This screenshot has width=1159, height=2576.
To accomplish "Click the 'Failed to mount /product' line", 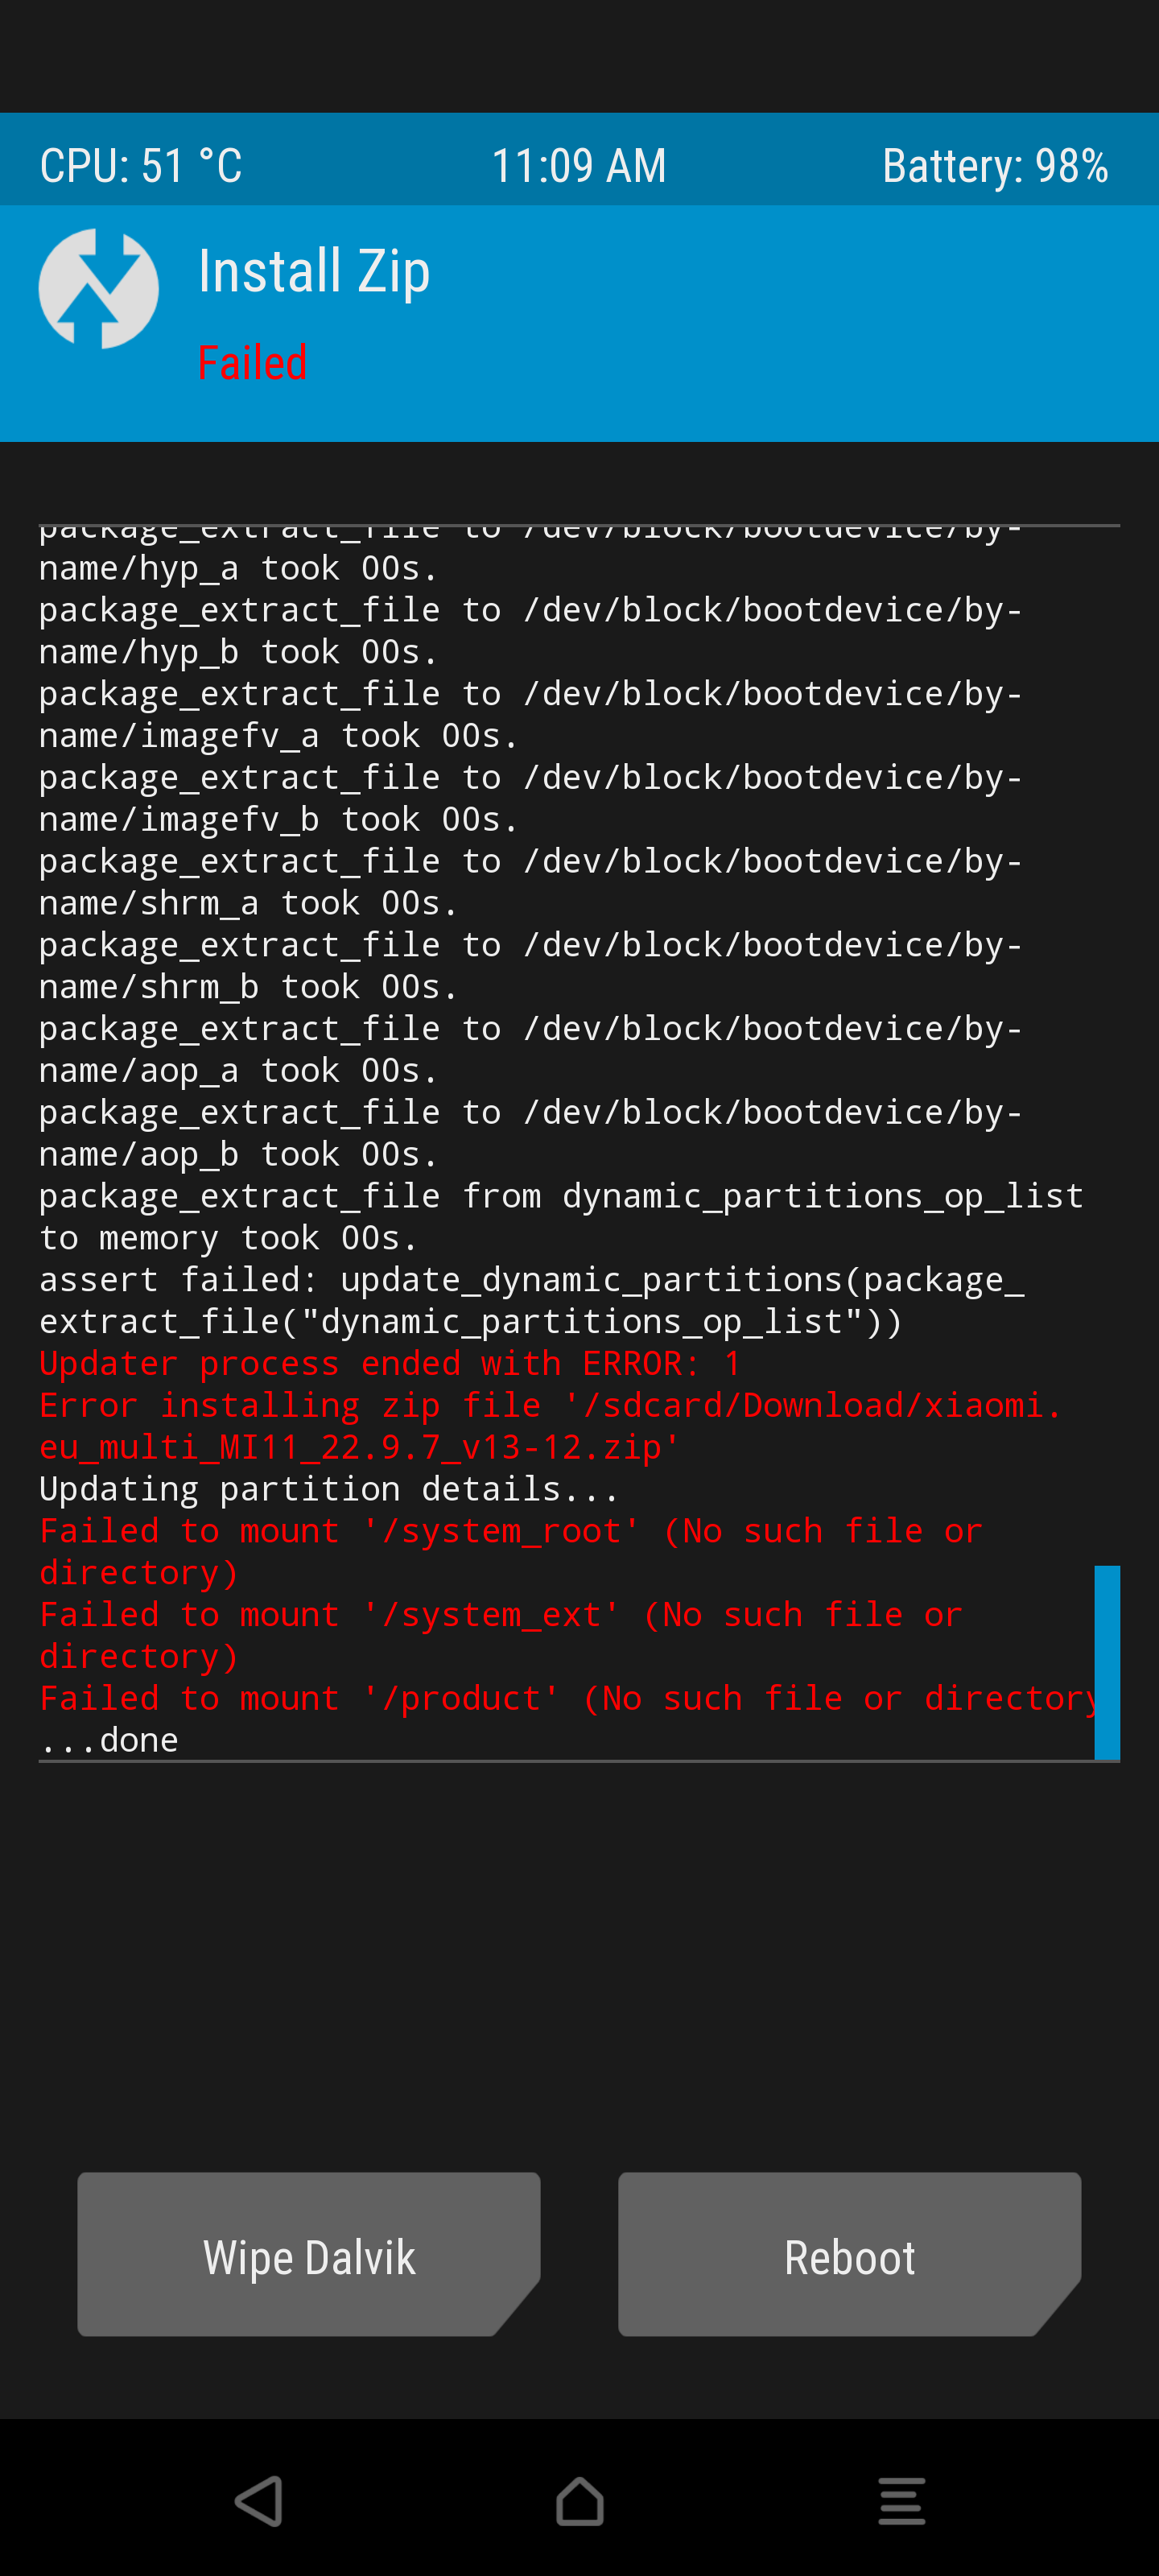I will [567, 1698].
